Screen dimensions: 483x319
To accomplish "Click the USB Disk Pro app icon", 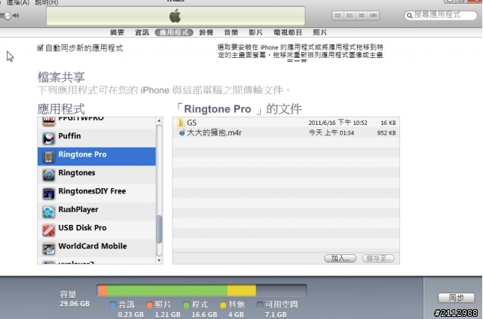I will [x=49, y=230].
